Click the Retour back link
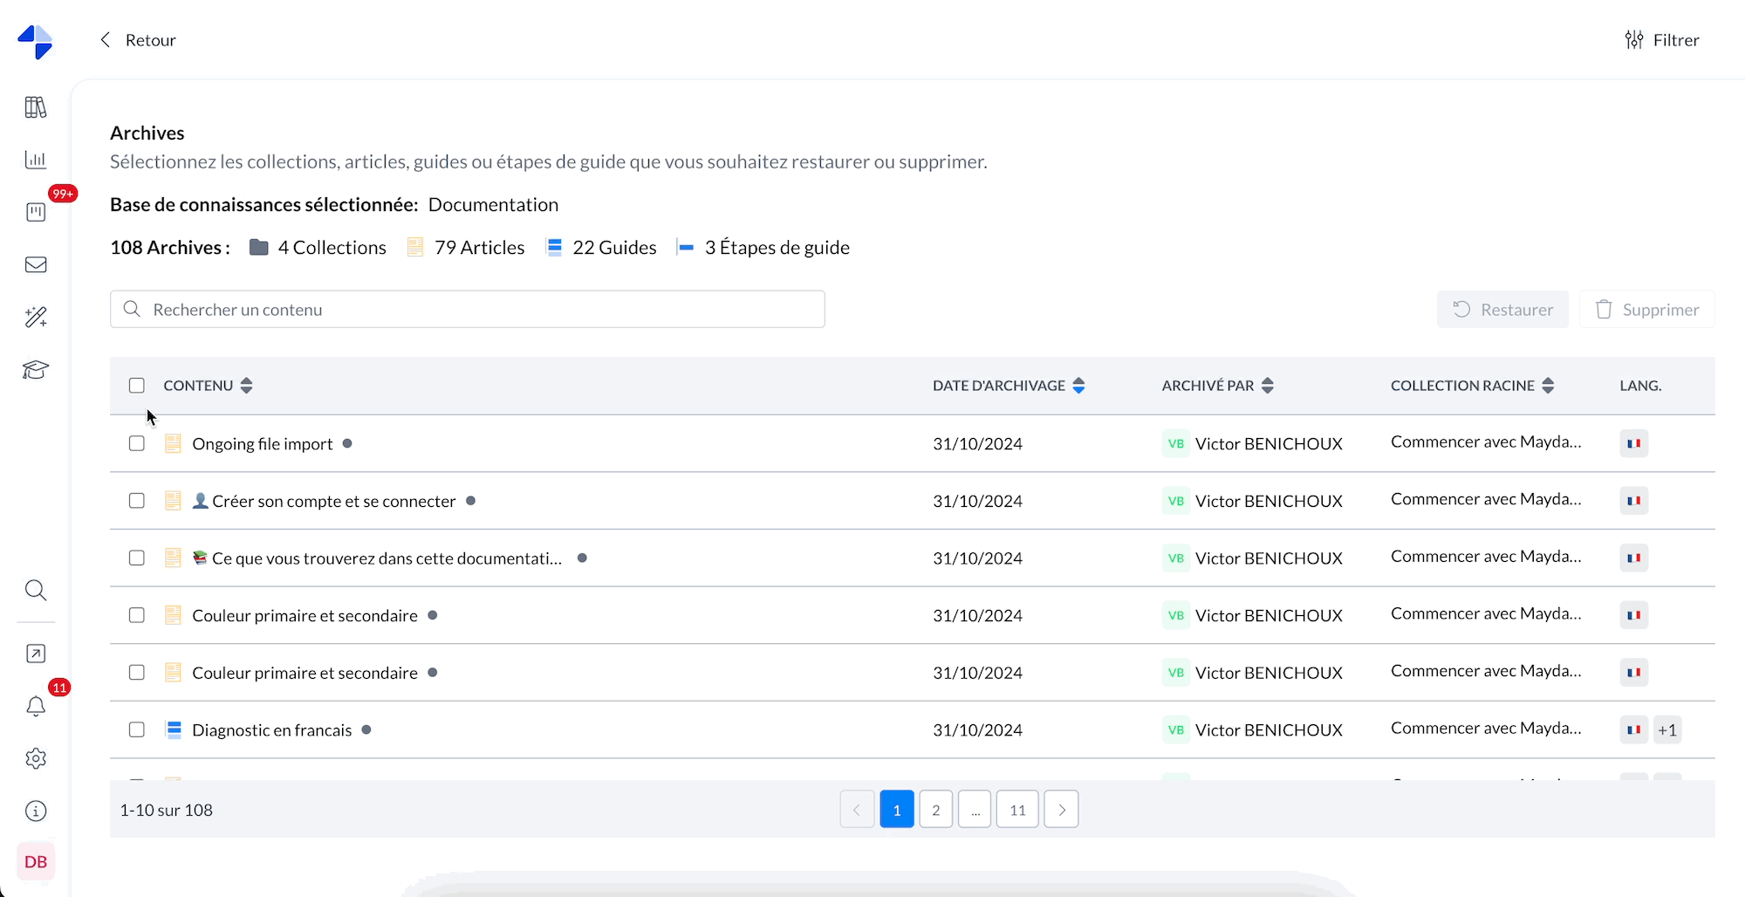 [139, 40]
